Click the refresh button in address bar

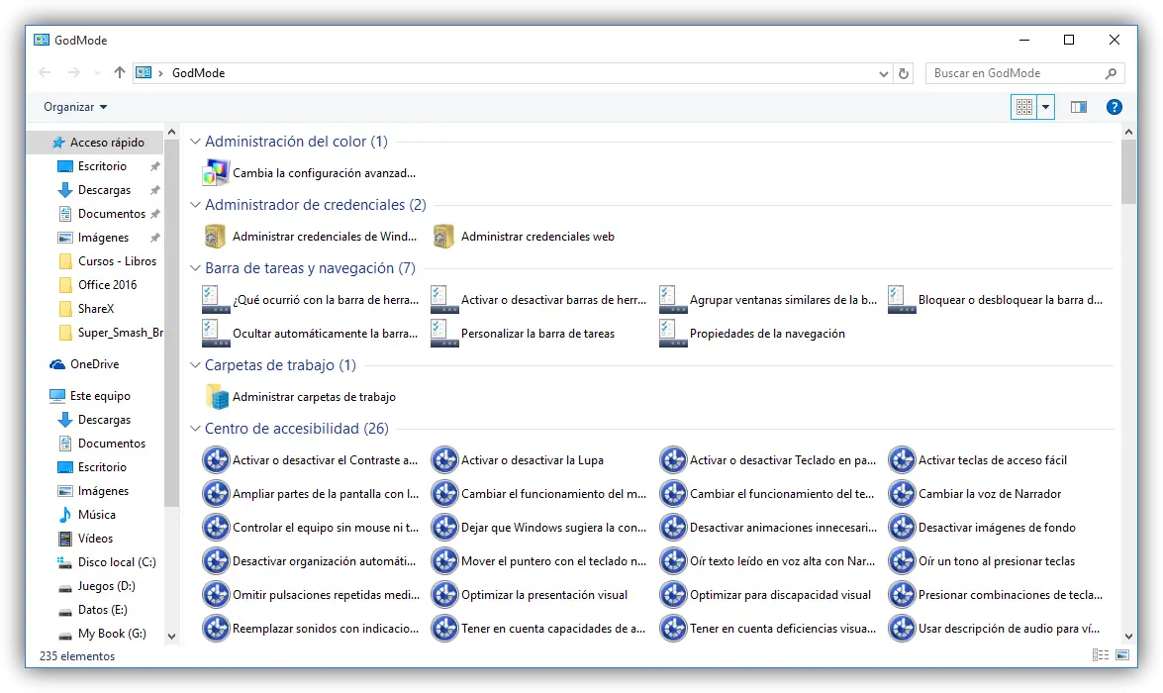pyautogui.click(x=904, y=73)
